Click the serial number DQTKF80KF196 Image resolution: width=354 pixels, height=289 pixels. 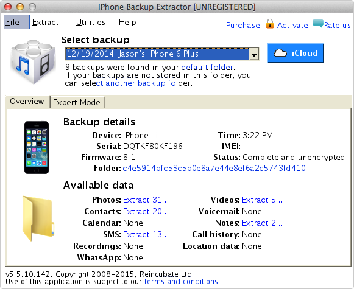[x=152, y=146]
